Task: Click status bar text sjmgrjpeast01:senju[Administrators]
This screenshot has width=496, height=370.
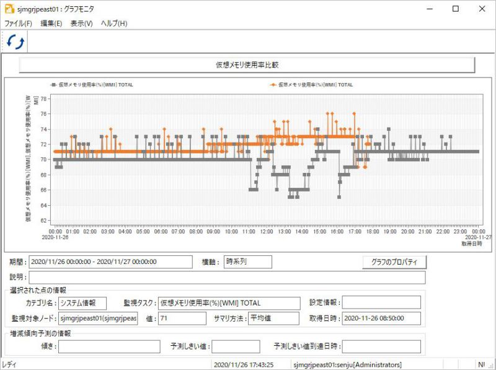Action: coord(347,365)
